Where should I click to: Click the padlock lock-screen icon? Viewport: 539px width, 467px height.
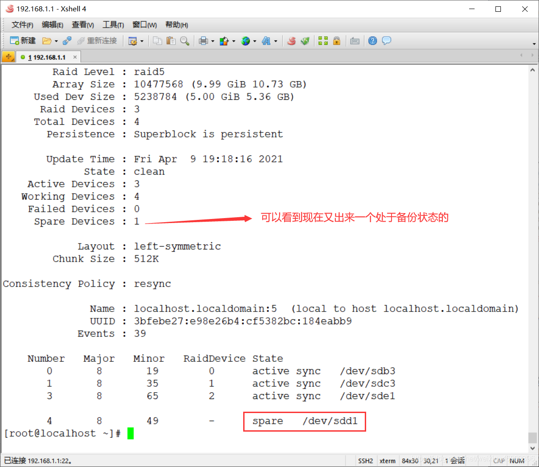(337, 41)
